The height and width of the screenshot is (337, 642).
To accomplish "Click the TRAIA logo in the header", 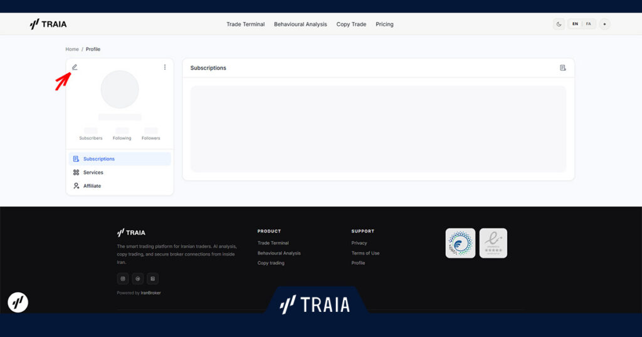I will click(x=48, y=24).
